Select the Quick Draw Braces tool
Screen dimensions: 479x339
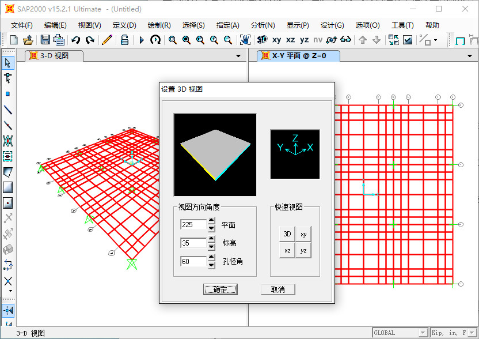(8, 141)
